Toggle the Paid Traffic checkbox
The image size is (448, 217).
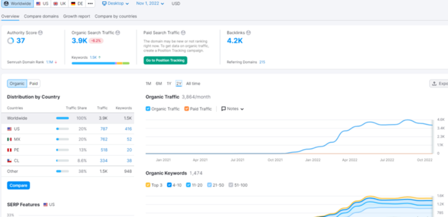(x=186, y=109)
